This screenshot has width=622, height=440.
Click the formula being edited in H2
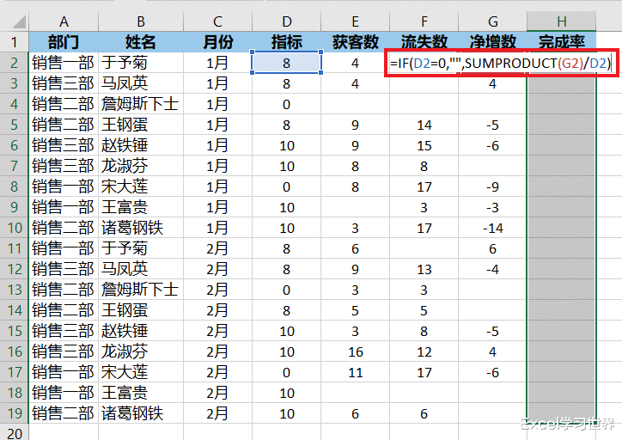tap(501, 63)
